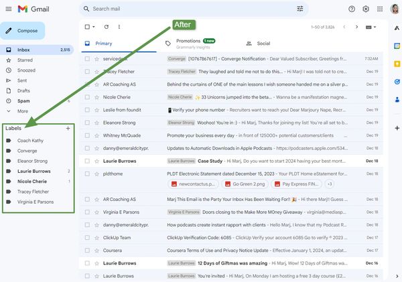
Task: Open the 12 Days of Giftmas email
Action: click(x=230, y=263)
